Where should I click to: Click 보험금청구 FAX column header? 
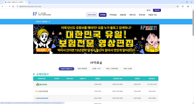tap(117, 79)
